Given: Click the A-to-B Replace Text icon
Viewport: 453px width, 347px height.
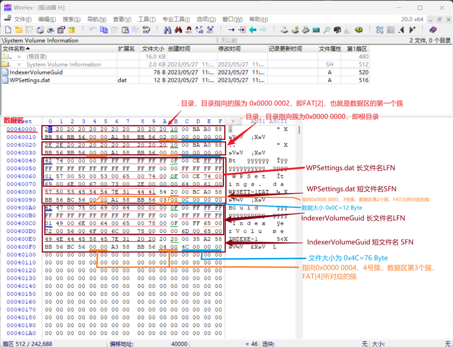Looking at the screenshot, I should click(x=200, y=30).
